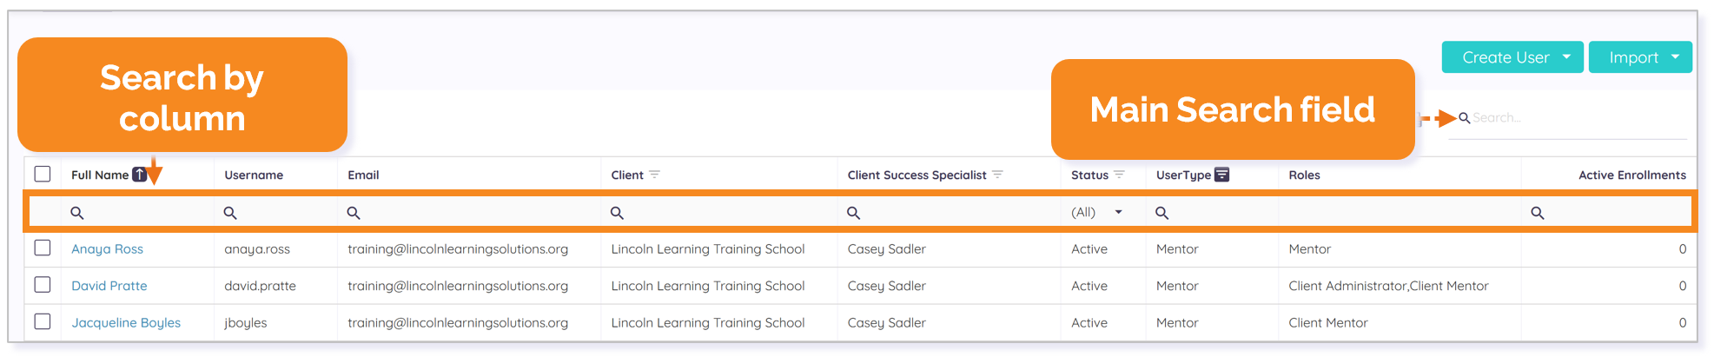The height and width of the screenshot is (357, 1714).
Task: Click the magnifier in the Email search cell
Action: 354,213
